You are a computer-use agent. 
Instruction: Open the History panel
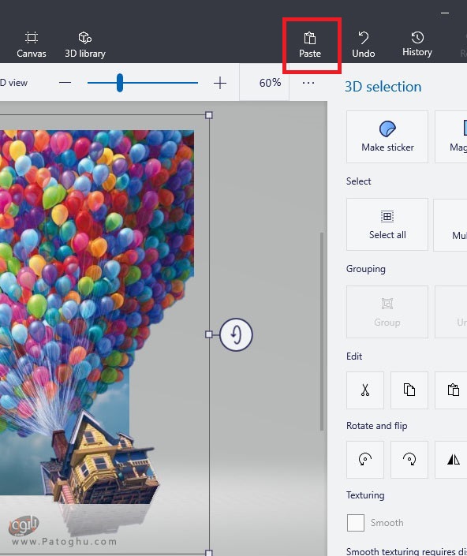(417, 45)
